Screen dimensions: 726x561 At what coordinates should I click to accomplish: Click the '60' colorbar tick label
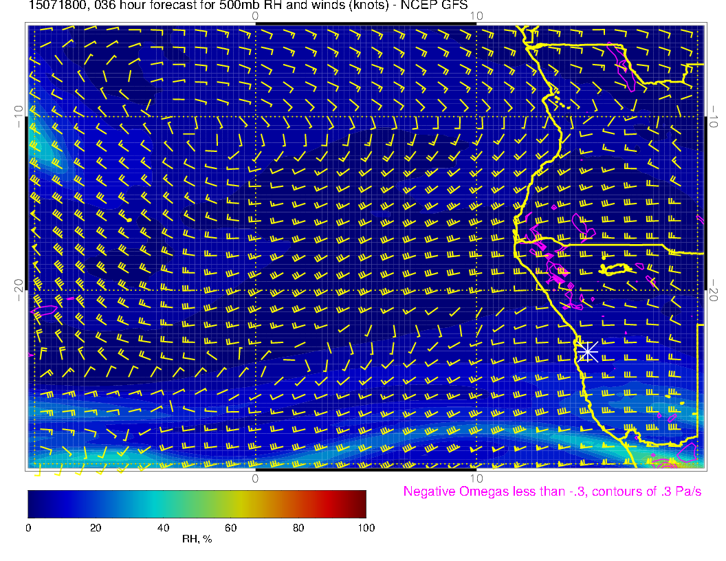230,528
